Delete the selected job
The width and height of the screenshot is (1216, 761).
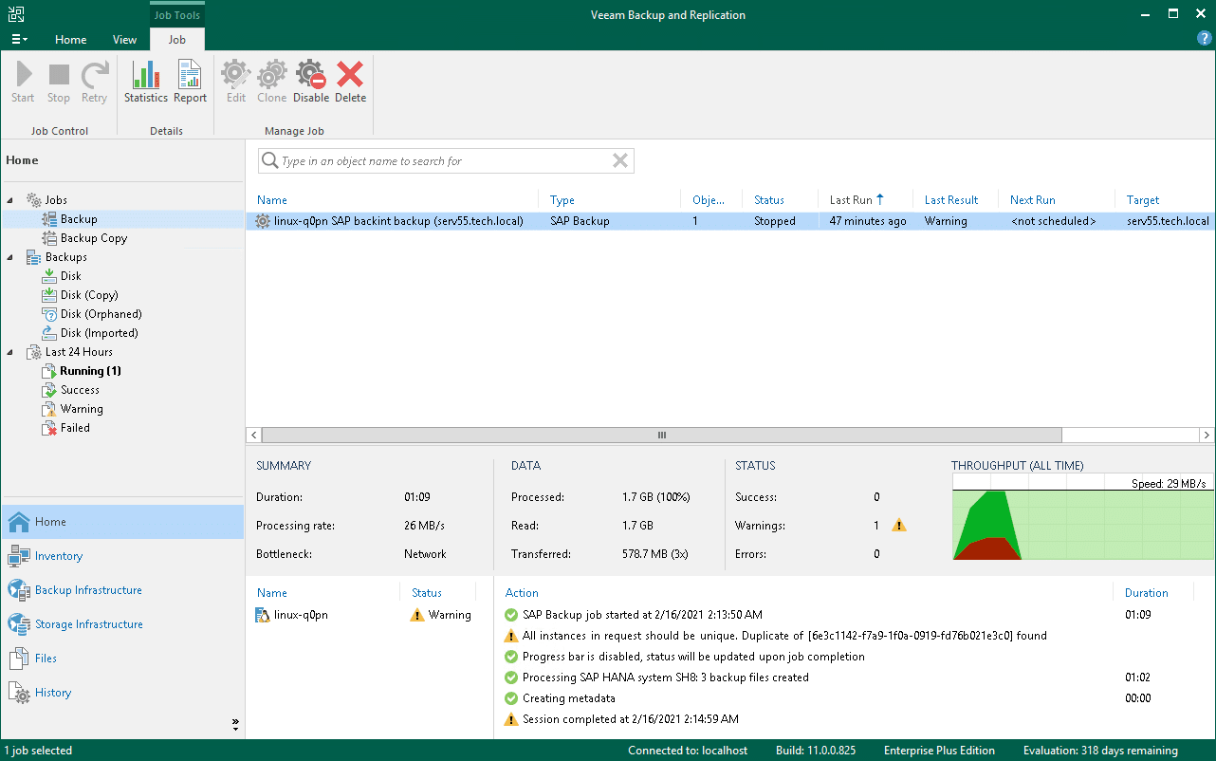click(x=350, y=83)
